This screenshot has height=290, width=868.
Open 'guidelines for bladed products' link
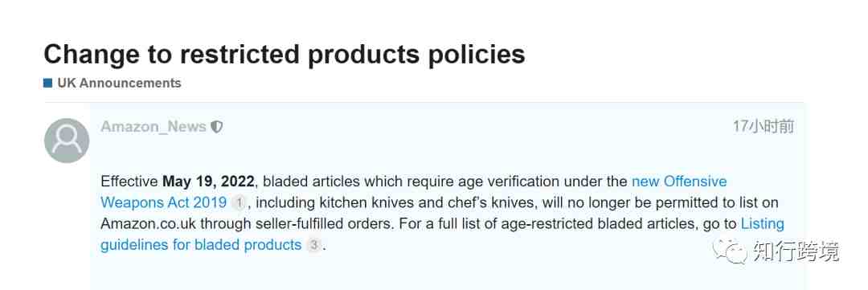(201, 245)
